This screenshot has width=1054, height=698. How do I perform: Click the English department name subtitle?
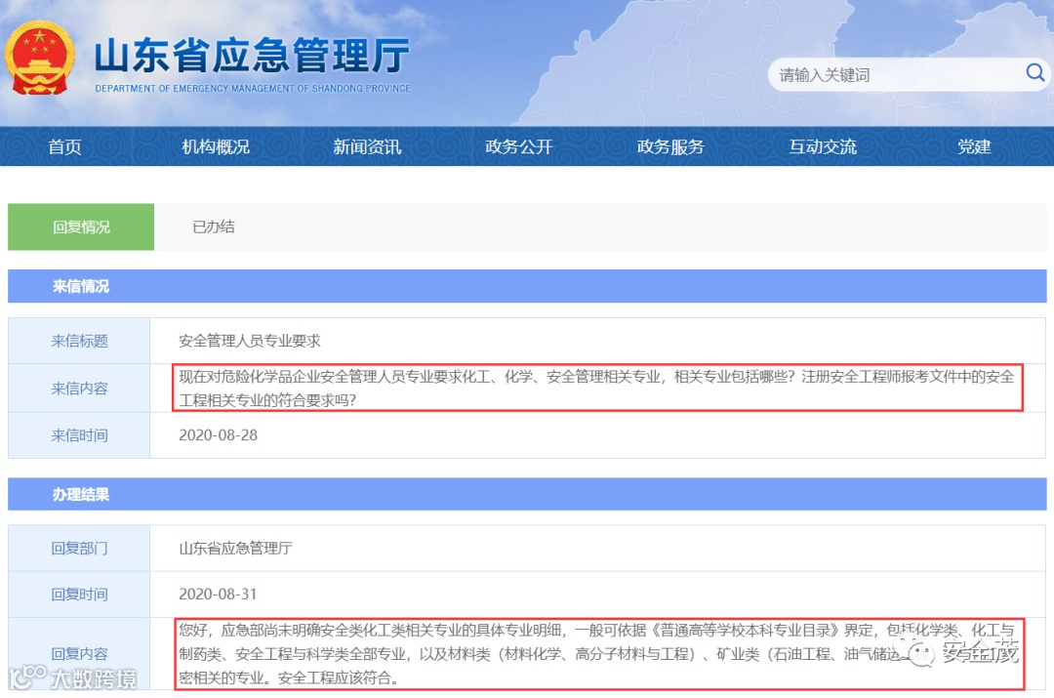pyautogui.click(x=253, y=88)
